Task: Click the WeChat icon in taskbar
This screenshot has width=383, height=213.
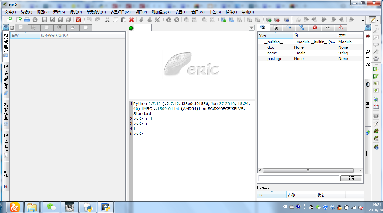Action: point(51,207)
